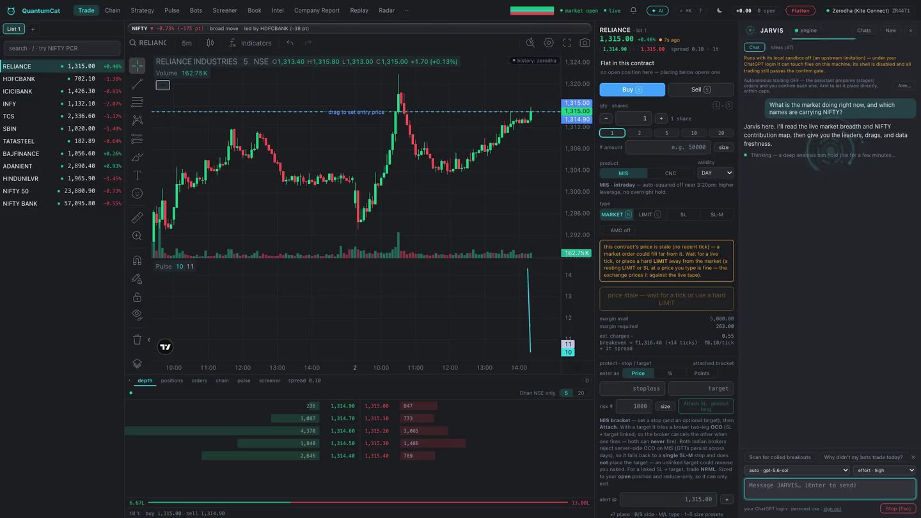Screen dimensions: 921x518
Task: Choose the LIMIT order type
Action: pos(650,215)
